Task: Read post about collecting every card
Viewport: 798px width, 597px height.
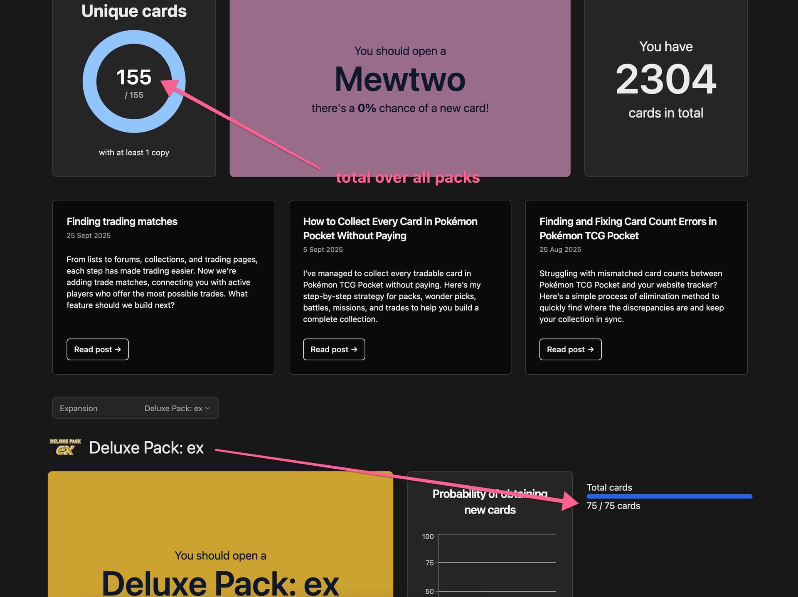Action: [334, 349]
